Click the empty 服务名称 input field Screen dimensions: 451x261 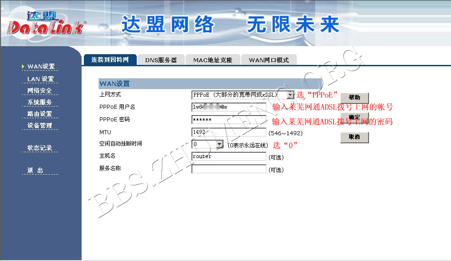point(229,169)
